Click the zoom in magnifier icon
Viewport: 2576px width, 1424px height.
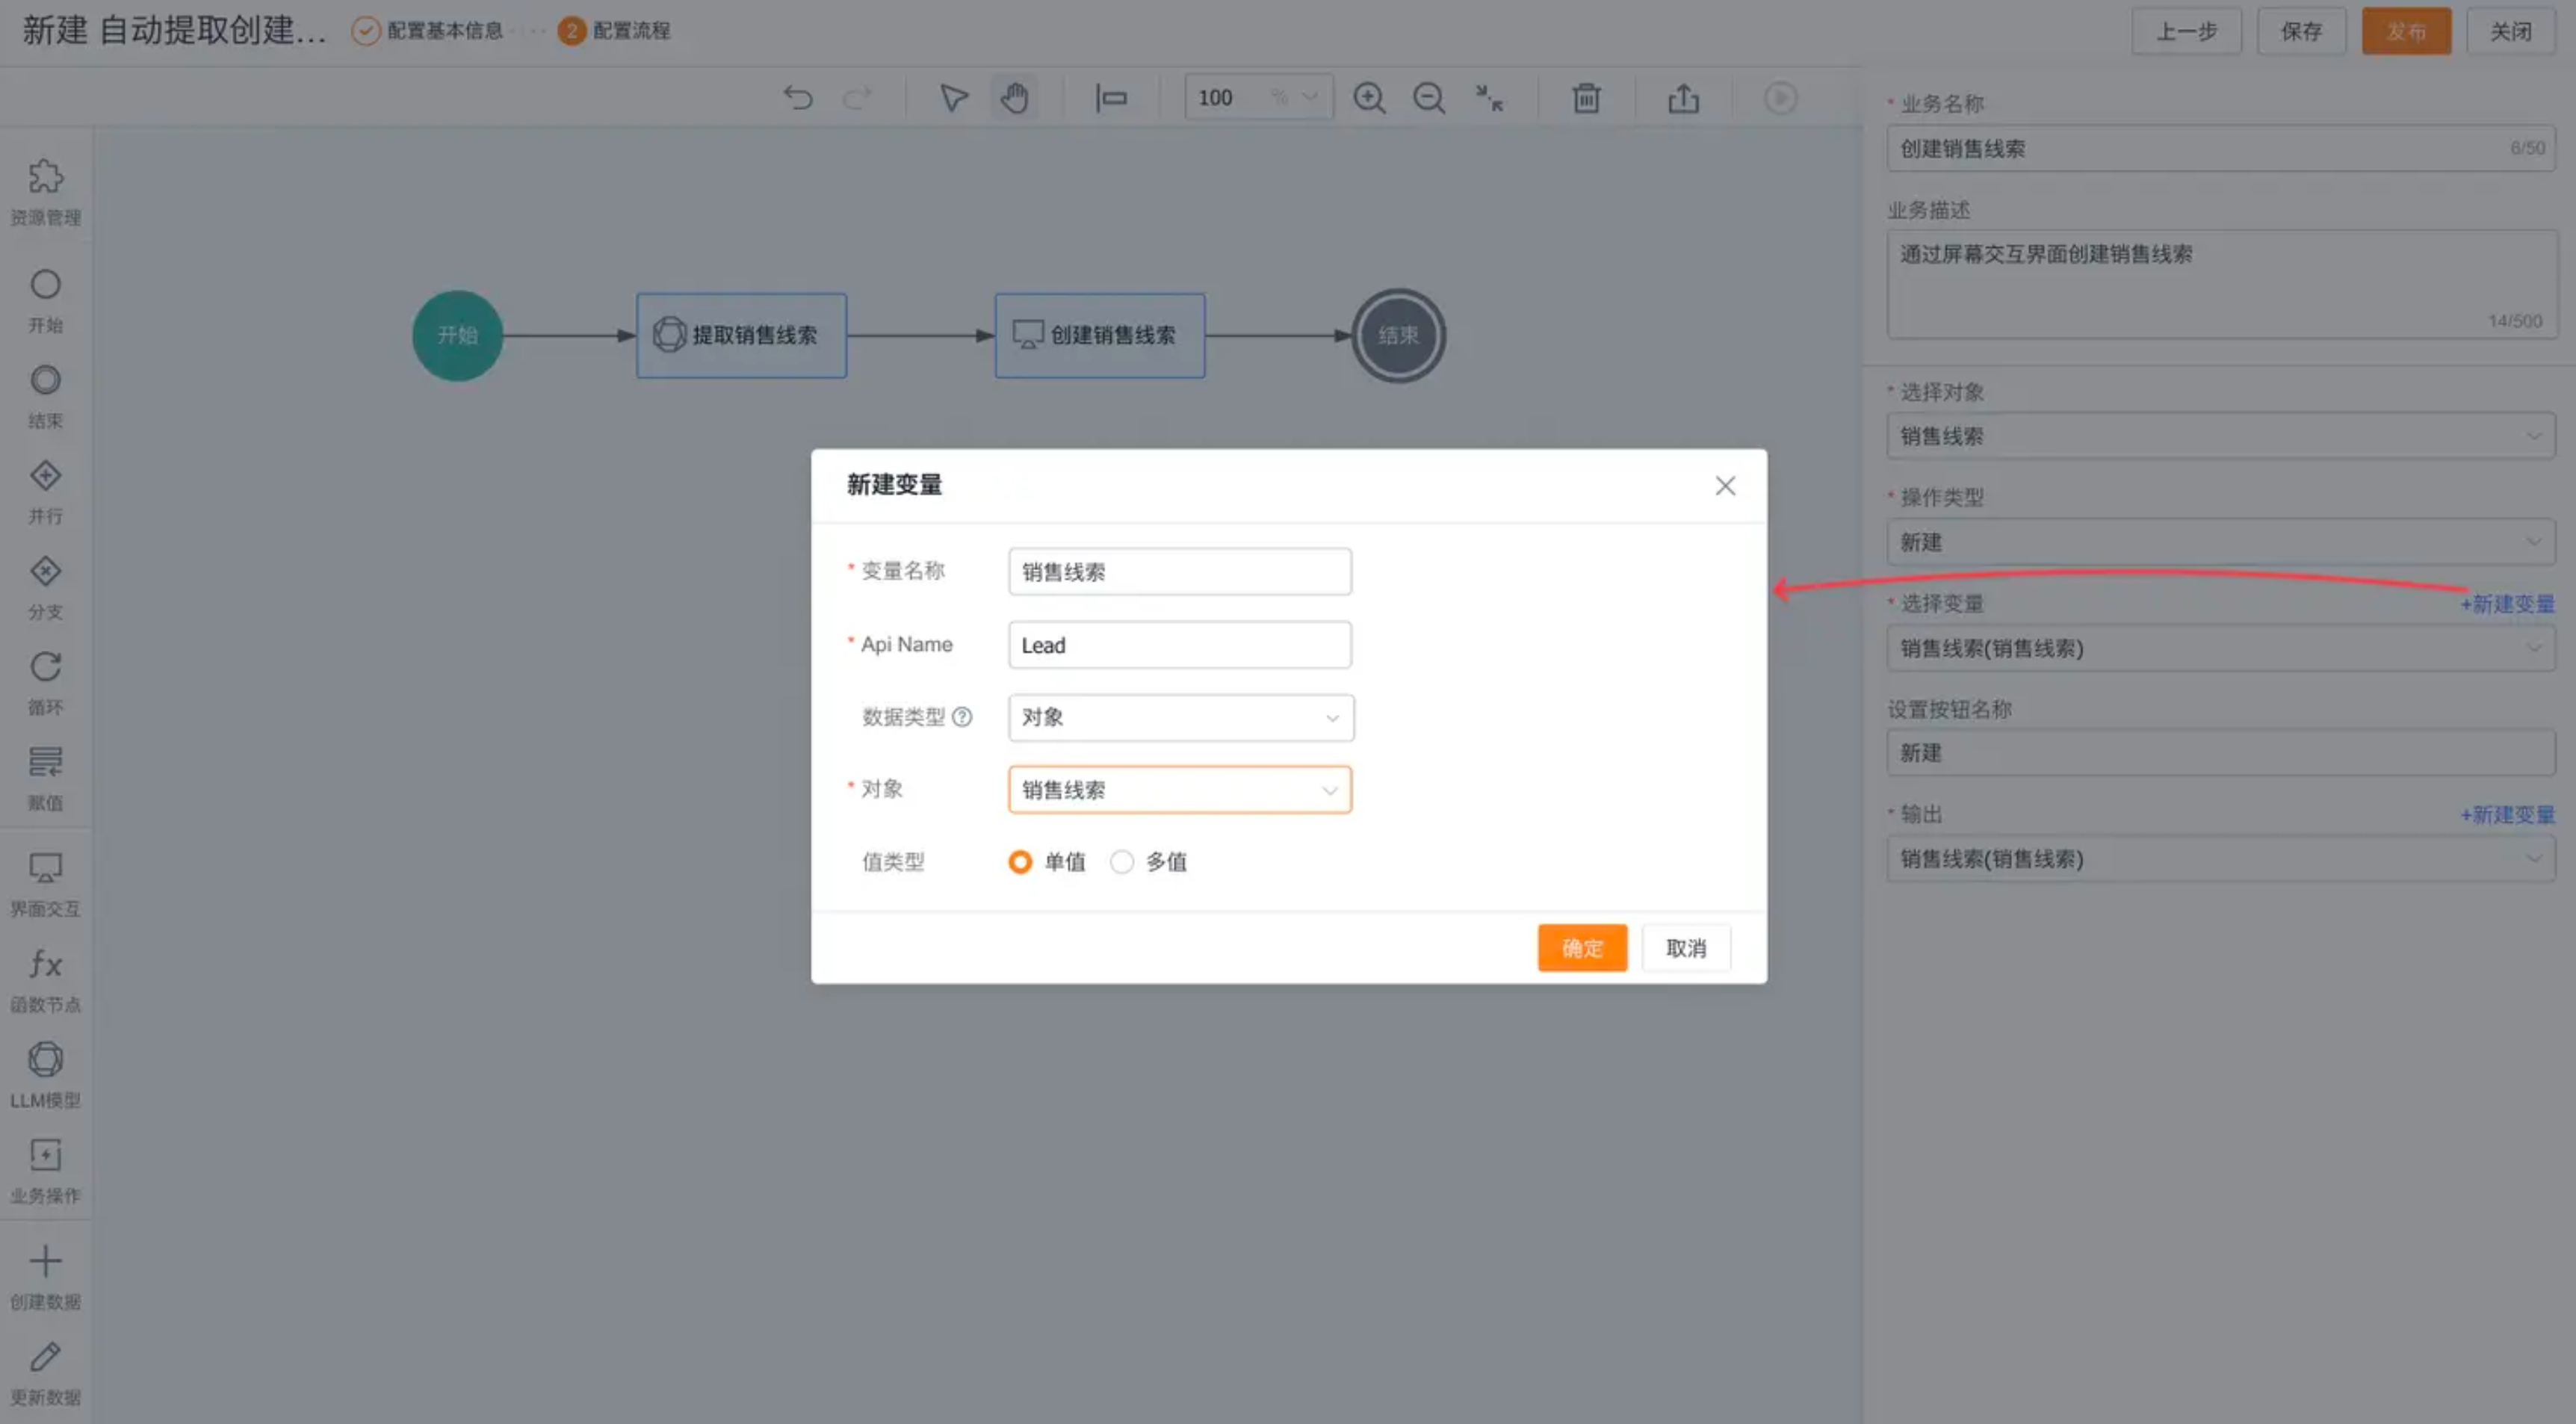[1369, 98]
